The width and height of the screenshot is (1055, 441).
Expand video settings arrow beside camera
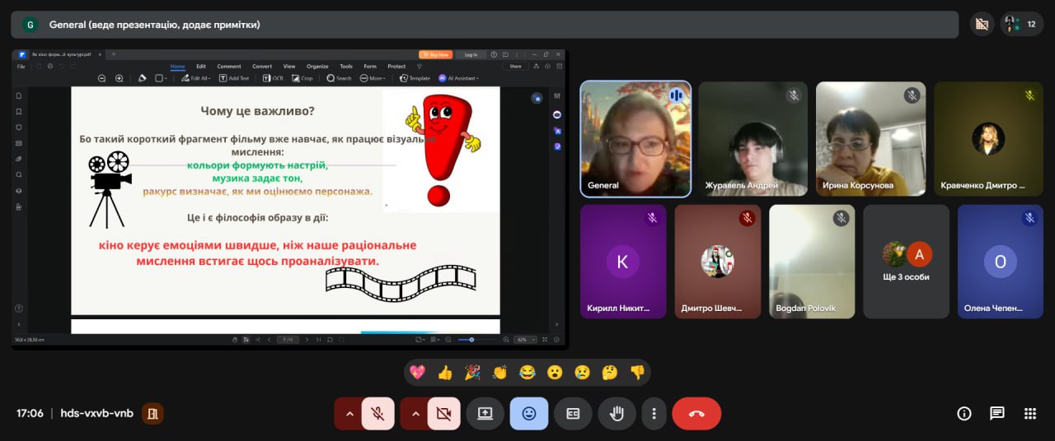click(x=415, y=413)
